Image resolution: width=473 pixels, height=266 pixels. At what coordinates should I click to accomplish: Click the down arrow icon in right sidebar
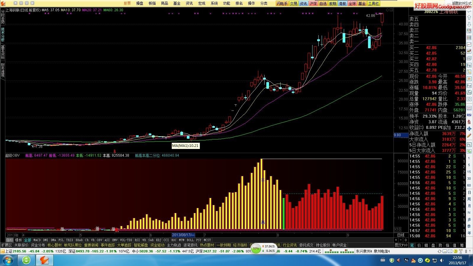coord(469,24)
